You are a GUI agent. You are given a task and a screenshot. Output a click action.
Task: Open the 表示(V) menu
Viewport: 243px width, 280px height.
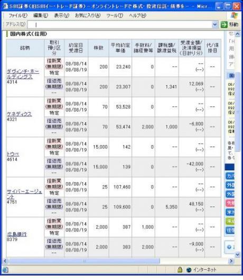coord(61,15)
